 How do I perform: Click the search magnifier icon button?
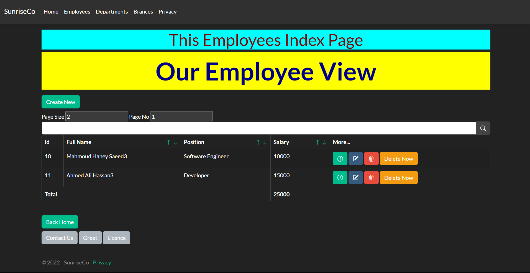pyautogui.click(x=483, y=128)
